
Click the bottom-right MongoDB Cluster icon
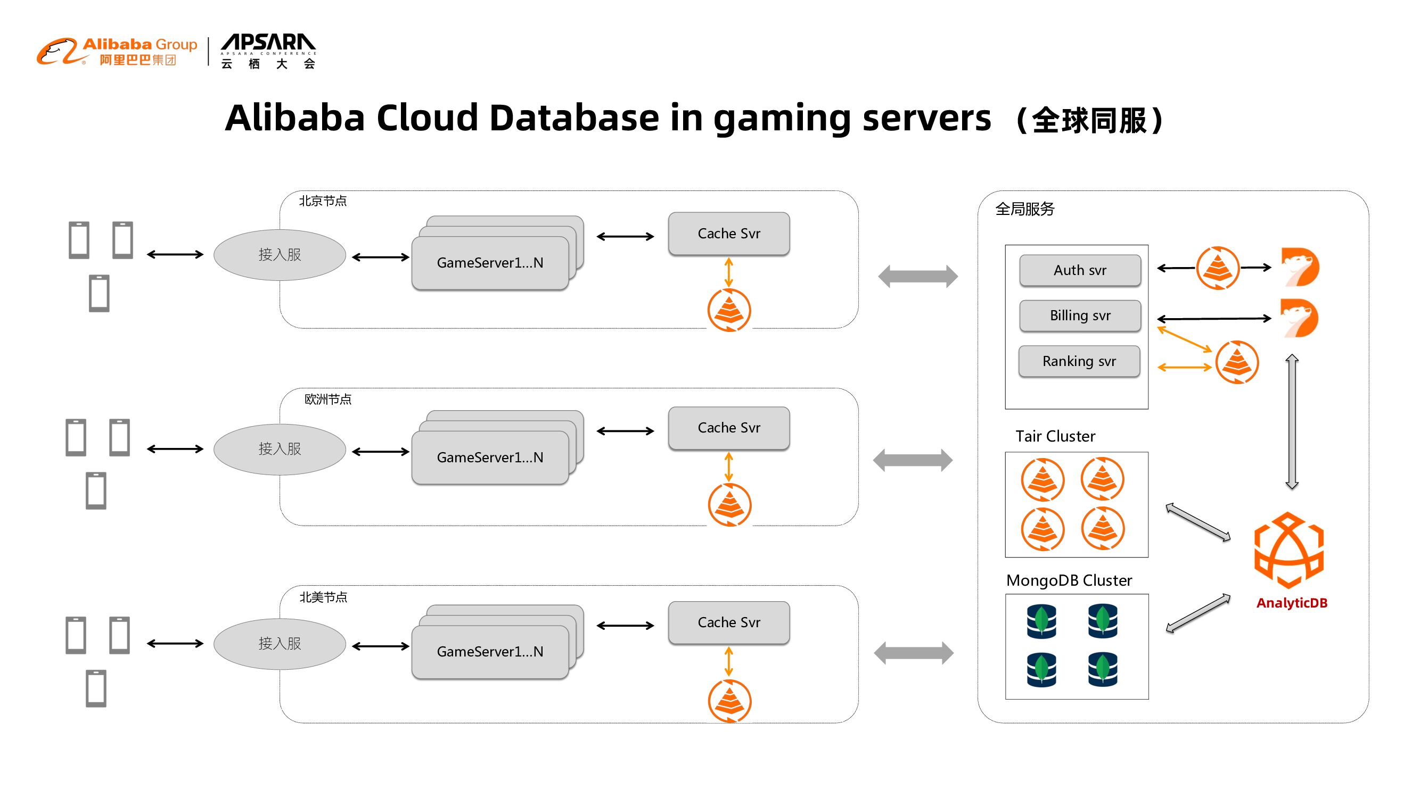click(1102, 669)
